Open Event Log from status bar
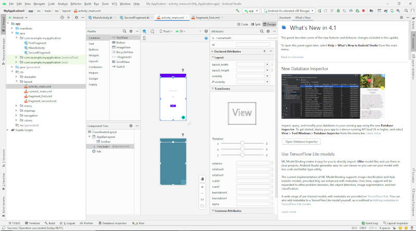 point(370,223)
